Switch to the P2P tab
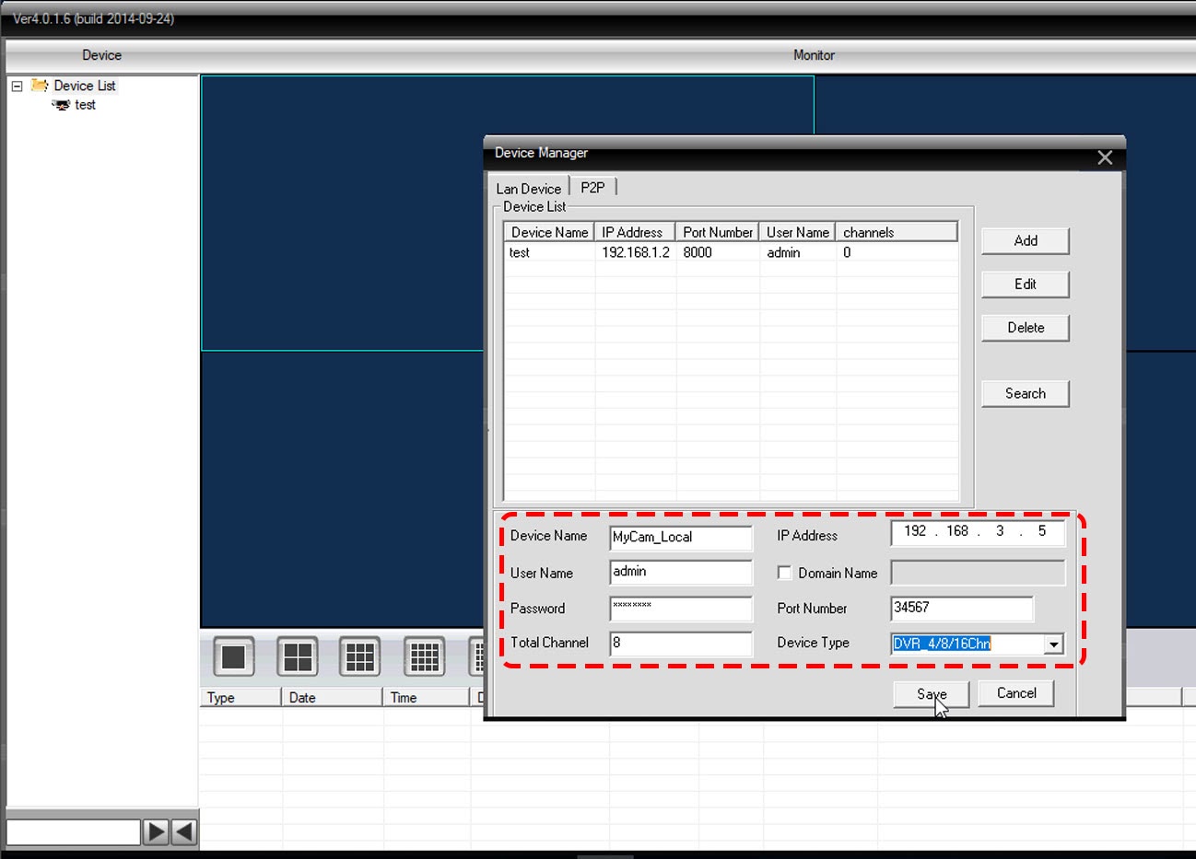Viewport: 1196px width, 859px height. [592, 186]
